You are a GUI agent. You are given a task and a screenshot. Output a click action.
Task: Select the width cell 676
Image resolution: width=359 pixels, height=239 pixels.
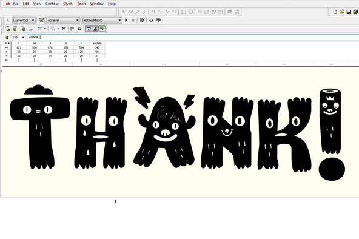click(x=50, y=47)
